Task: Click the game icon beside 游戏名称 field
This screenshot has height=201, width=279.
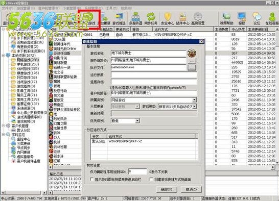Action: 192,53
